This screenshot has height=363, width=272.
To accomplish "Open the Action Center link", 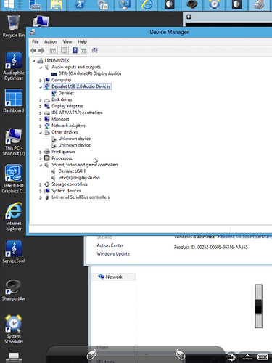I will (110, 245).
